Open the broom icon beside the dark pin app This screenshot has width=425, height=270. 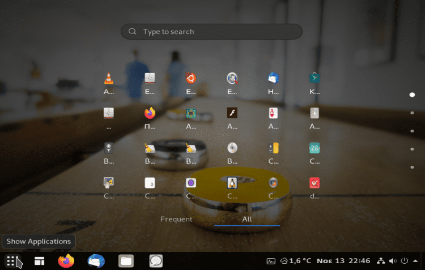(x=150, y=148)
